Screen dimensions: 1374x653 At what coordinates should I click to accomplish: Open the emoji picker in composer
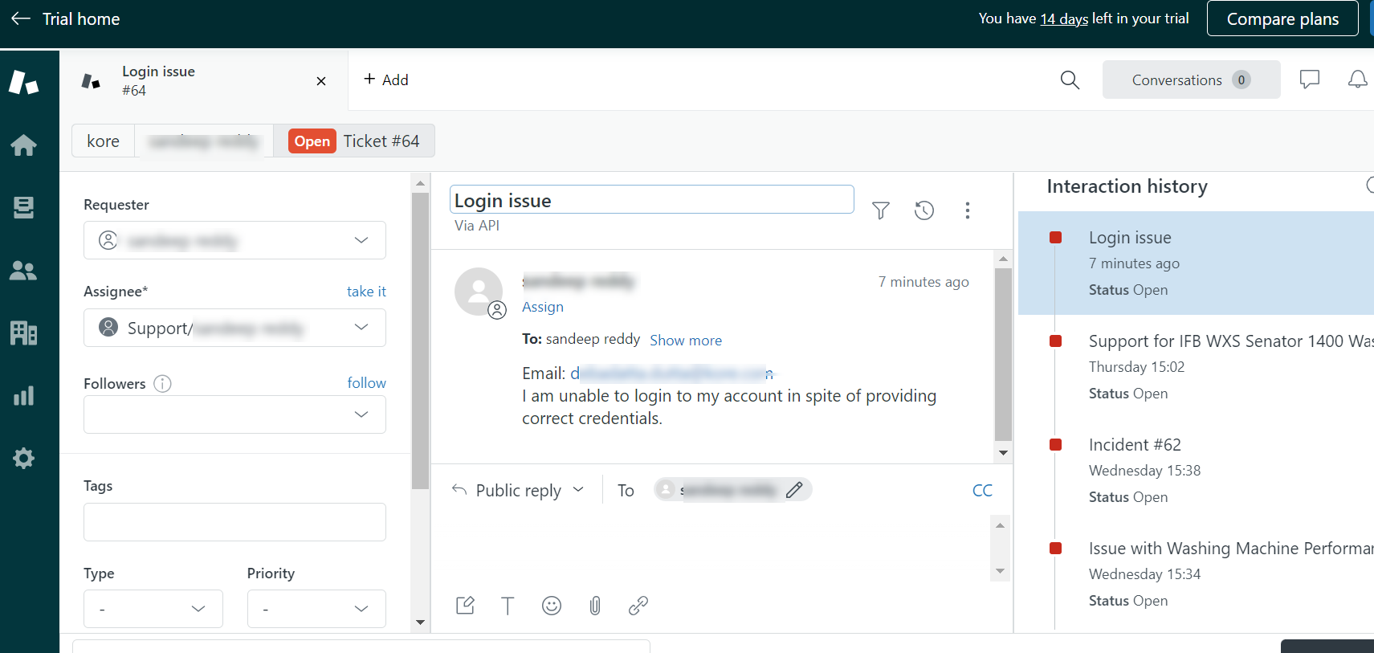click(552, 606)
